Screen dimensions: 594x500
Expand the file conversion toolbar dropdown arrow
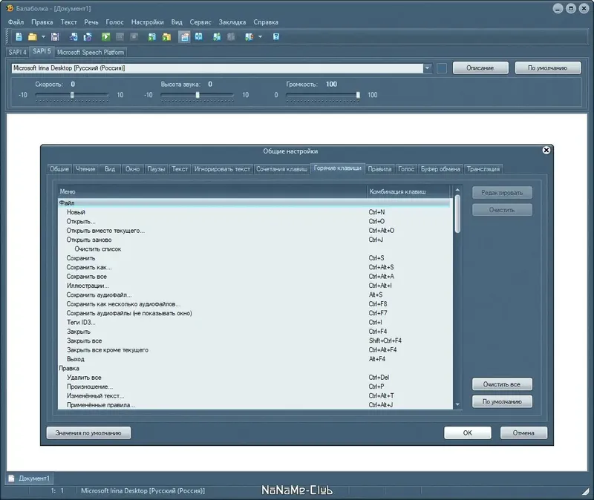pyautogui.click(x=261, y=36)
